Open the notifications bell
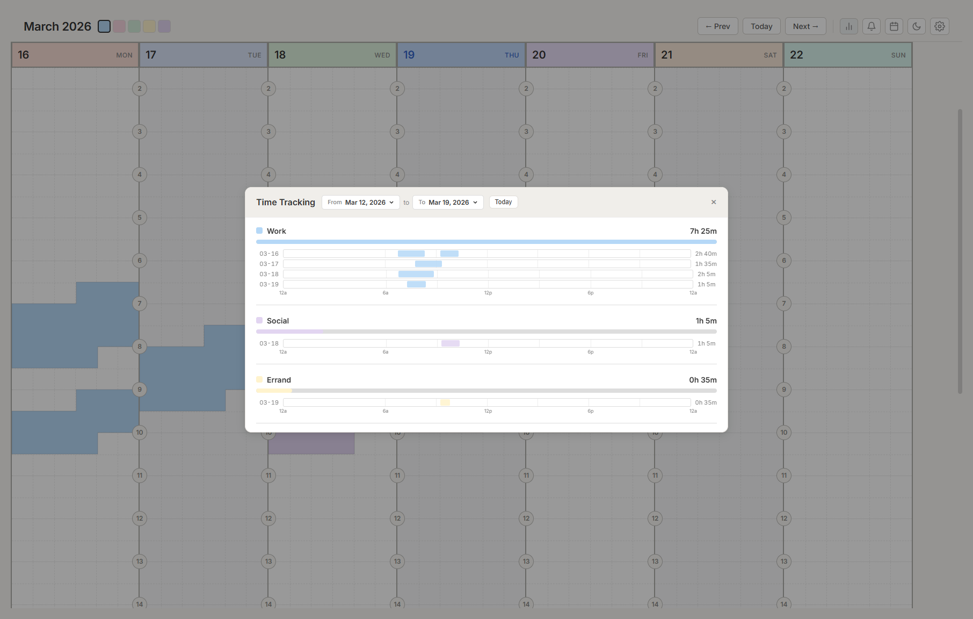The image size is (973, 619). [871, 26]
